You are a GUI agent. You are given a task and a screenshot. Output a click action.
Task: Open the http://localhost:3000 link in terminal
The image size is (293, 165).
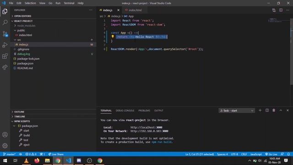pyautogui.click(x=146, y=127)
